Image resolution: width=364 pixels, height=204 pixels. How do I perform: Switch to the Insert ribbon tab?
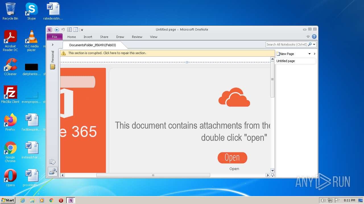pos(88,37)
